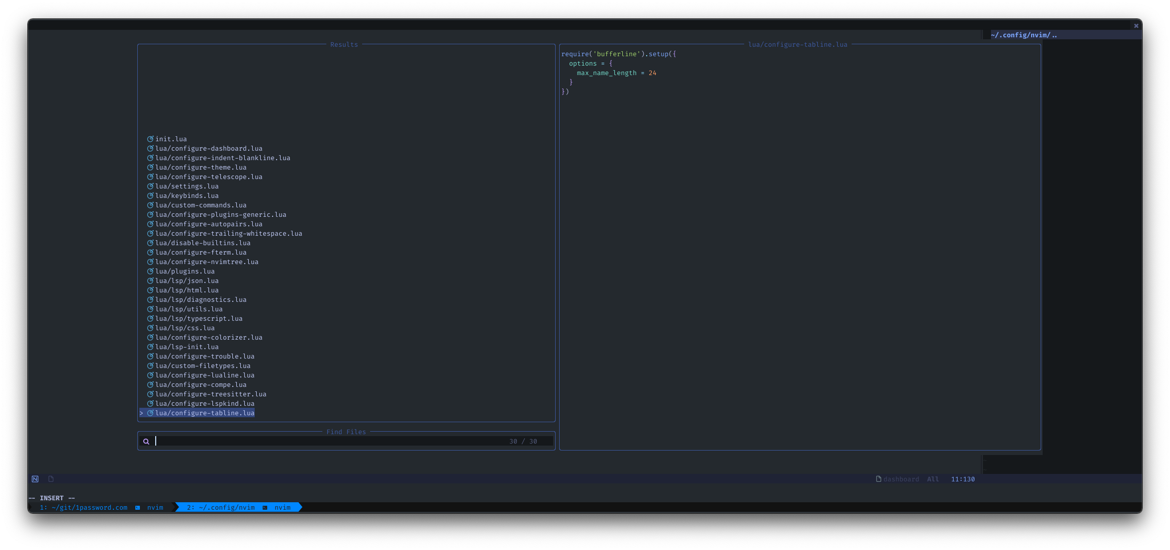Pick lua/lsp/typescript.lua from the results list
Viewport: 1170px width, 550px height.
[198, 319]
